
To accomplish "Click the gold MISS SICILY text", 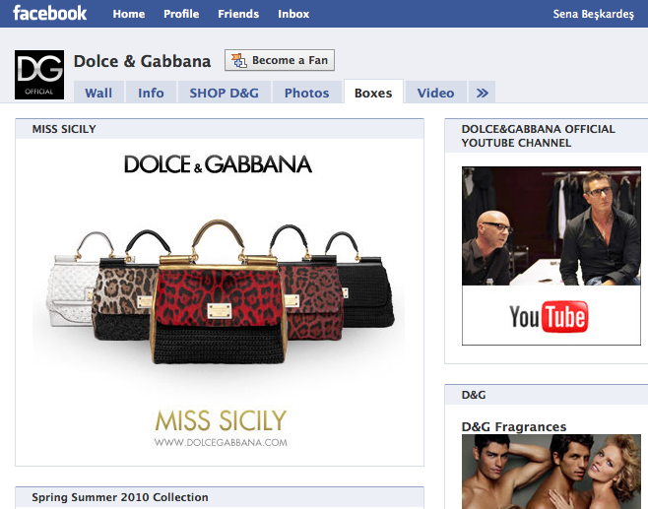I will [221, 420].
